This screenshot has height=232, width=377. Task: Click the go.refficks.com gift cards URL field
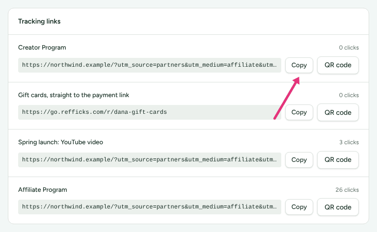tap(150, 112)
